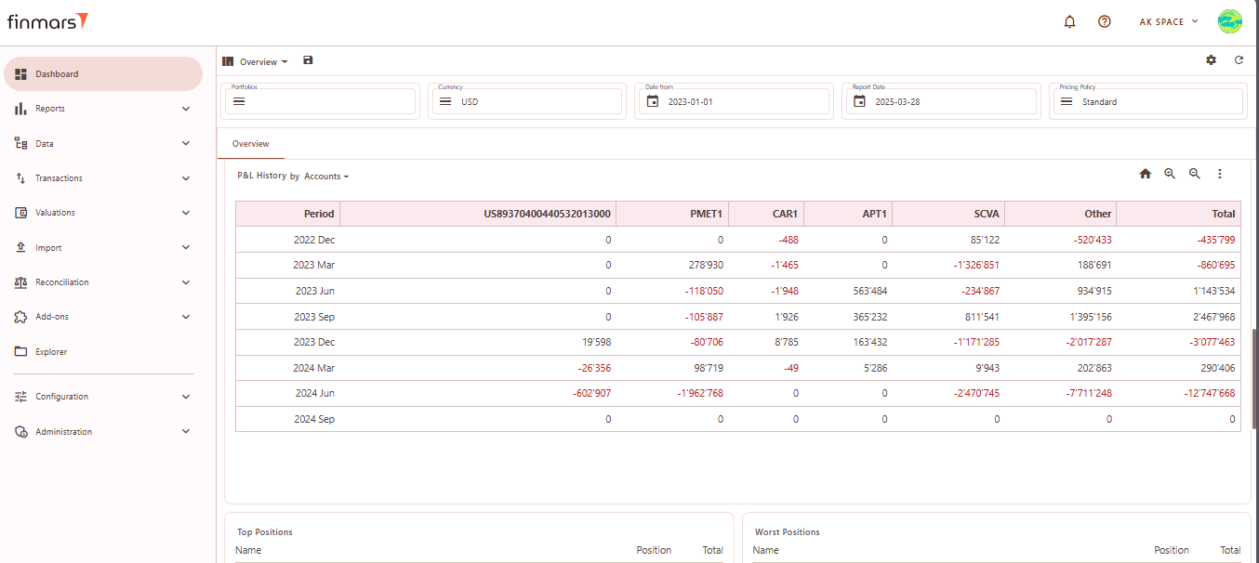Viewport: 1259px width, 563px height.
Task: Click the notifications bell icon
Action: (x=1069, y=21)
